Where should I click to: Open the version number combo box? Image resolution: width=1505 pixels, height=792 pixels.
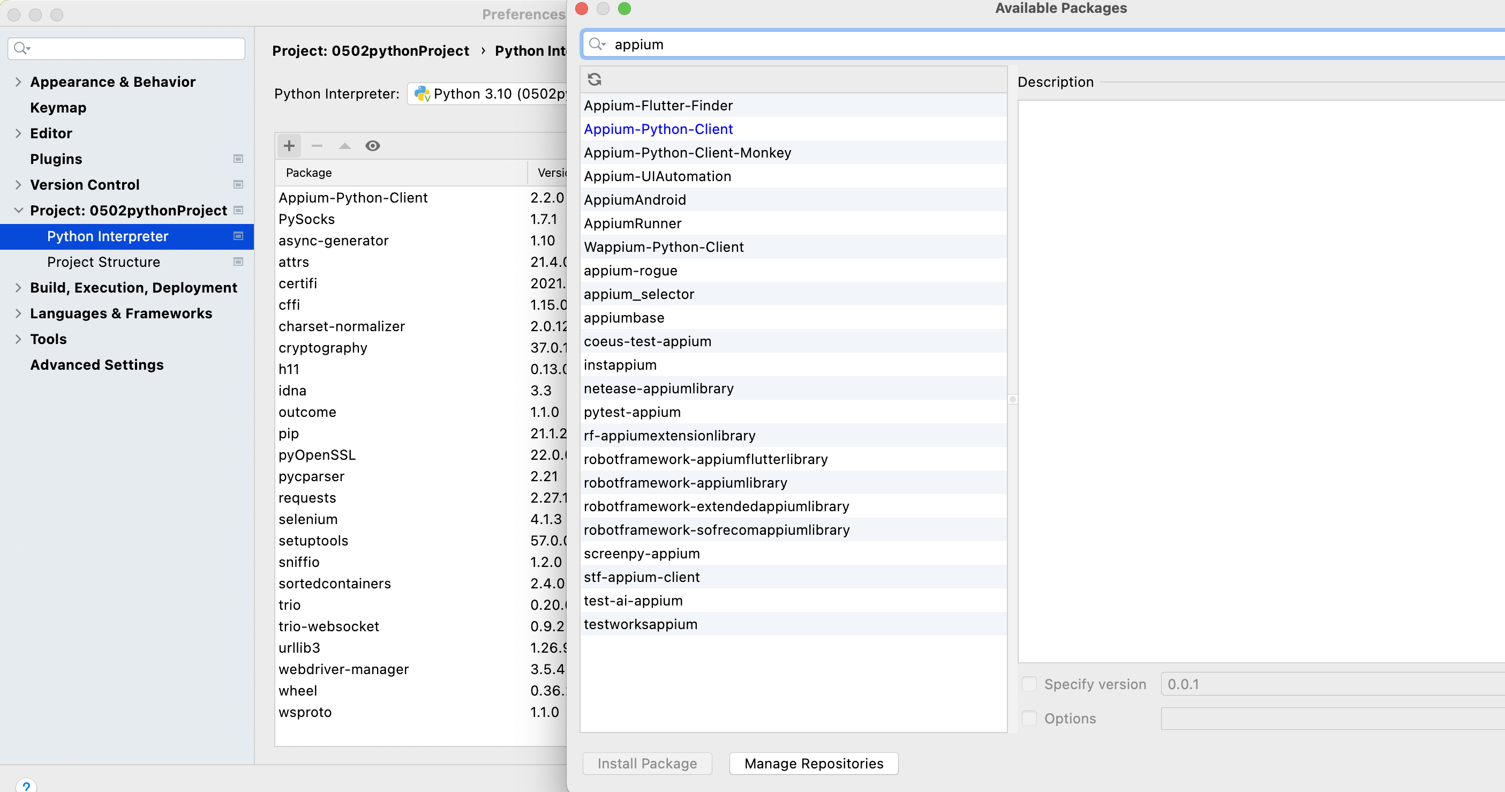click(1333, 684)
